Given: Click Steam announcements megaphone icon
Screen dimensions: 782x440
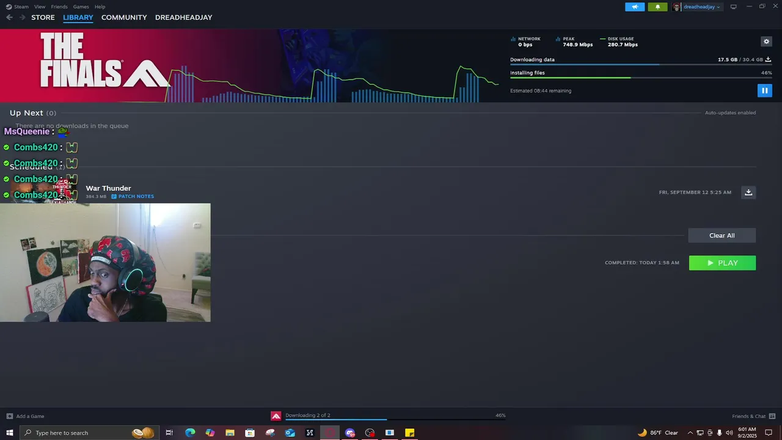Looking at the screenshot, I should tap(635, 7).
